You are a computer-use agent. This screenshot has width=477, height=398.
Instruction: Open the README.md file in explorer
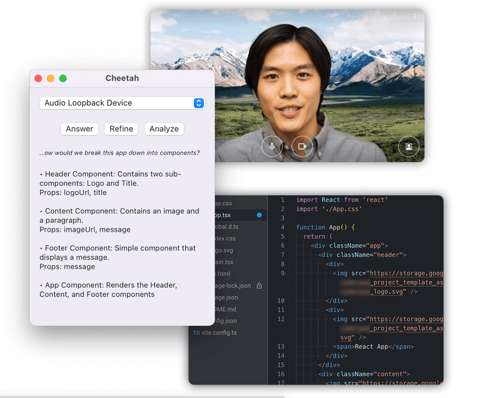click(x=240, y=309)
